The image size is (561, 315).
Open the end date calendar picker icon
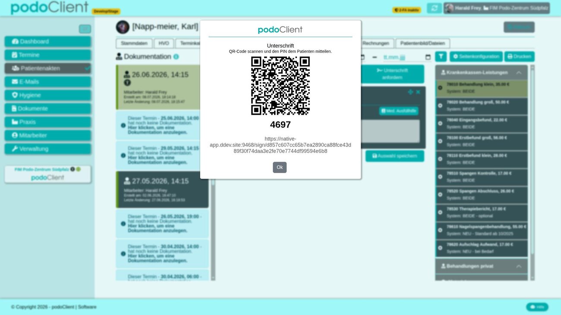click(428, 57)
